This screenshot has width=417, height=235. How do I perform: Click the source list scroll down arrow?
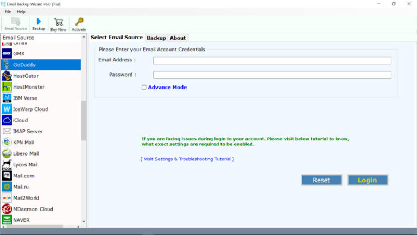pos(84,221)
